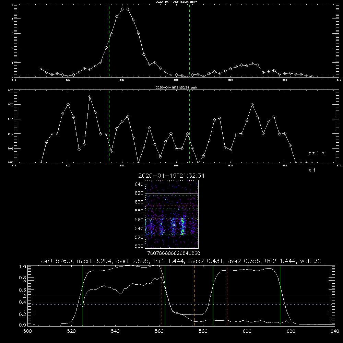This screenshot has height=343, width=343.
Task: Click the heatmap title '2020-04-19T21:52:34'
Action: point(171,176)
